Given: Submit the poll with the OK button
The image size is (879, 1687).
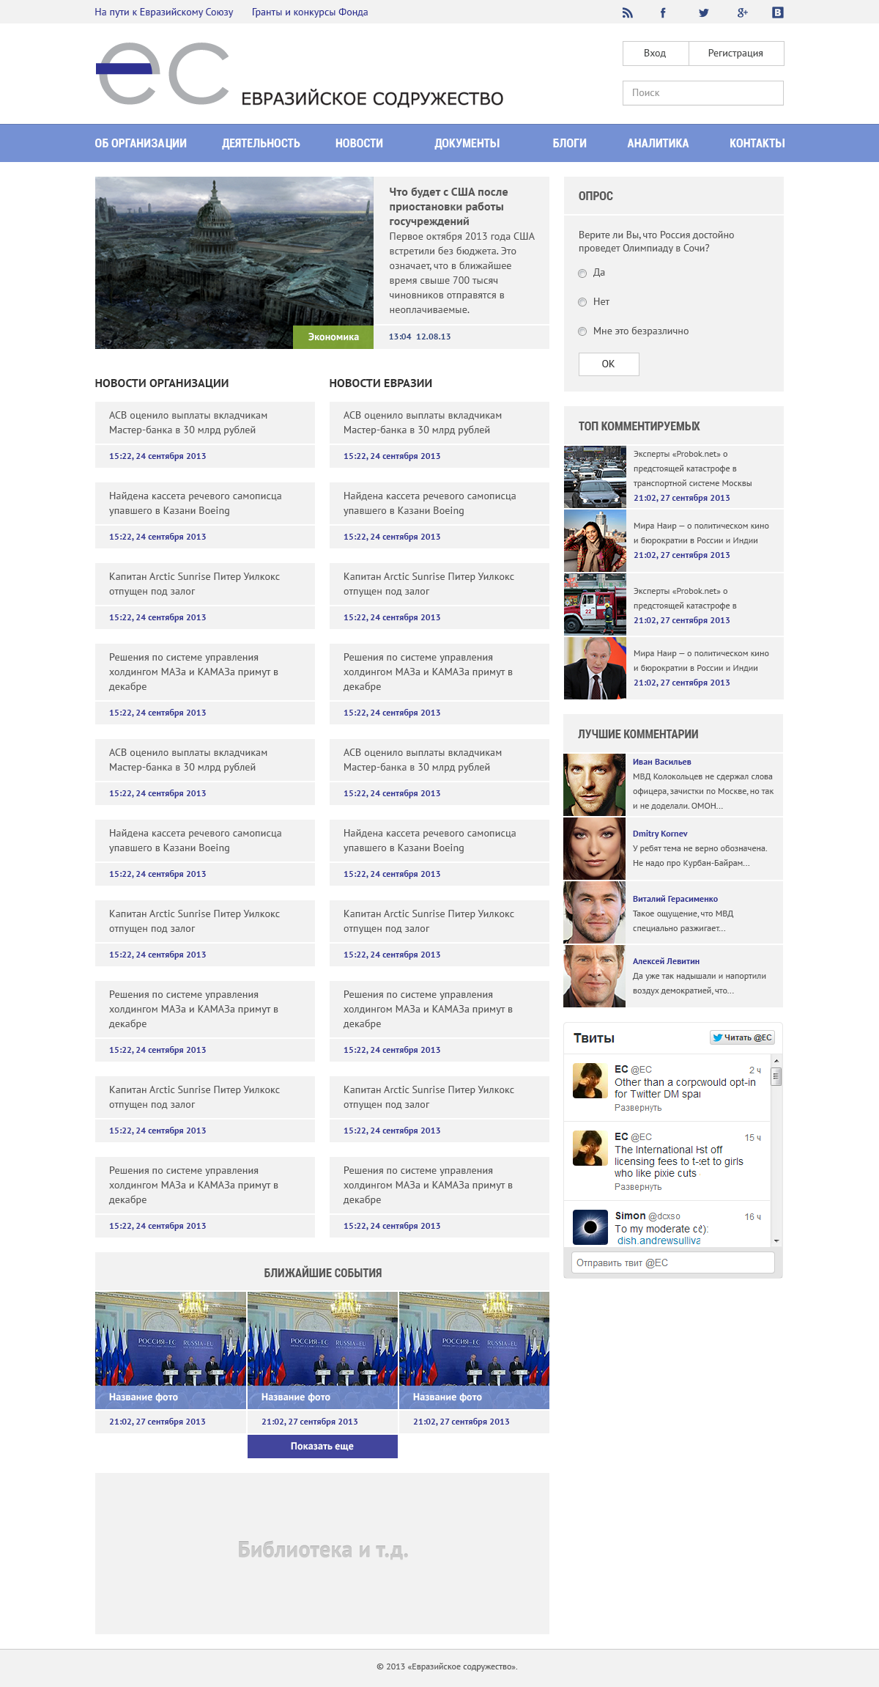Looking at the screenshot, I should (608, 364).
